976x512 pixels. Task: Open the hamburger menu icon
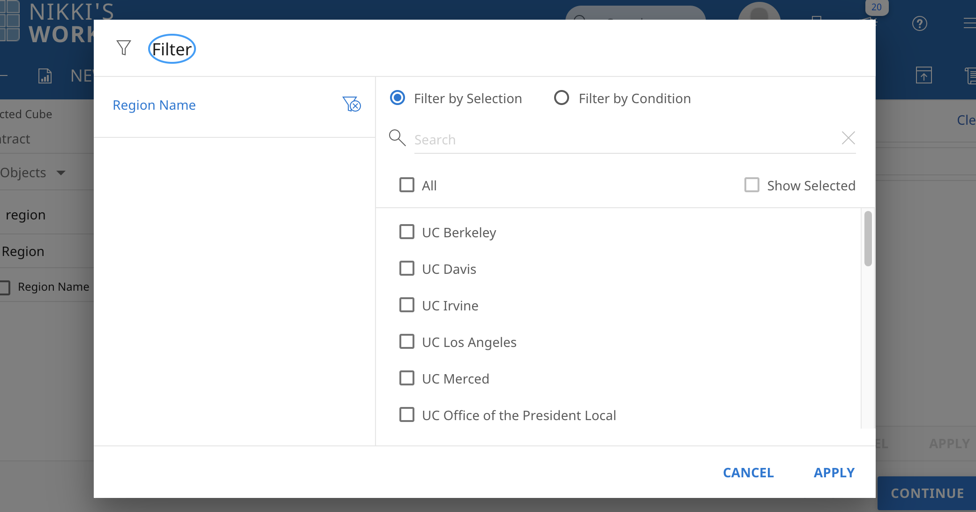click(x=969, y=23)
